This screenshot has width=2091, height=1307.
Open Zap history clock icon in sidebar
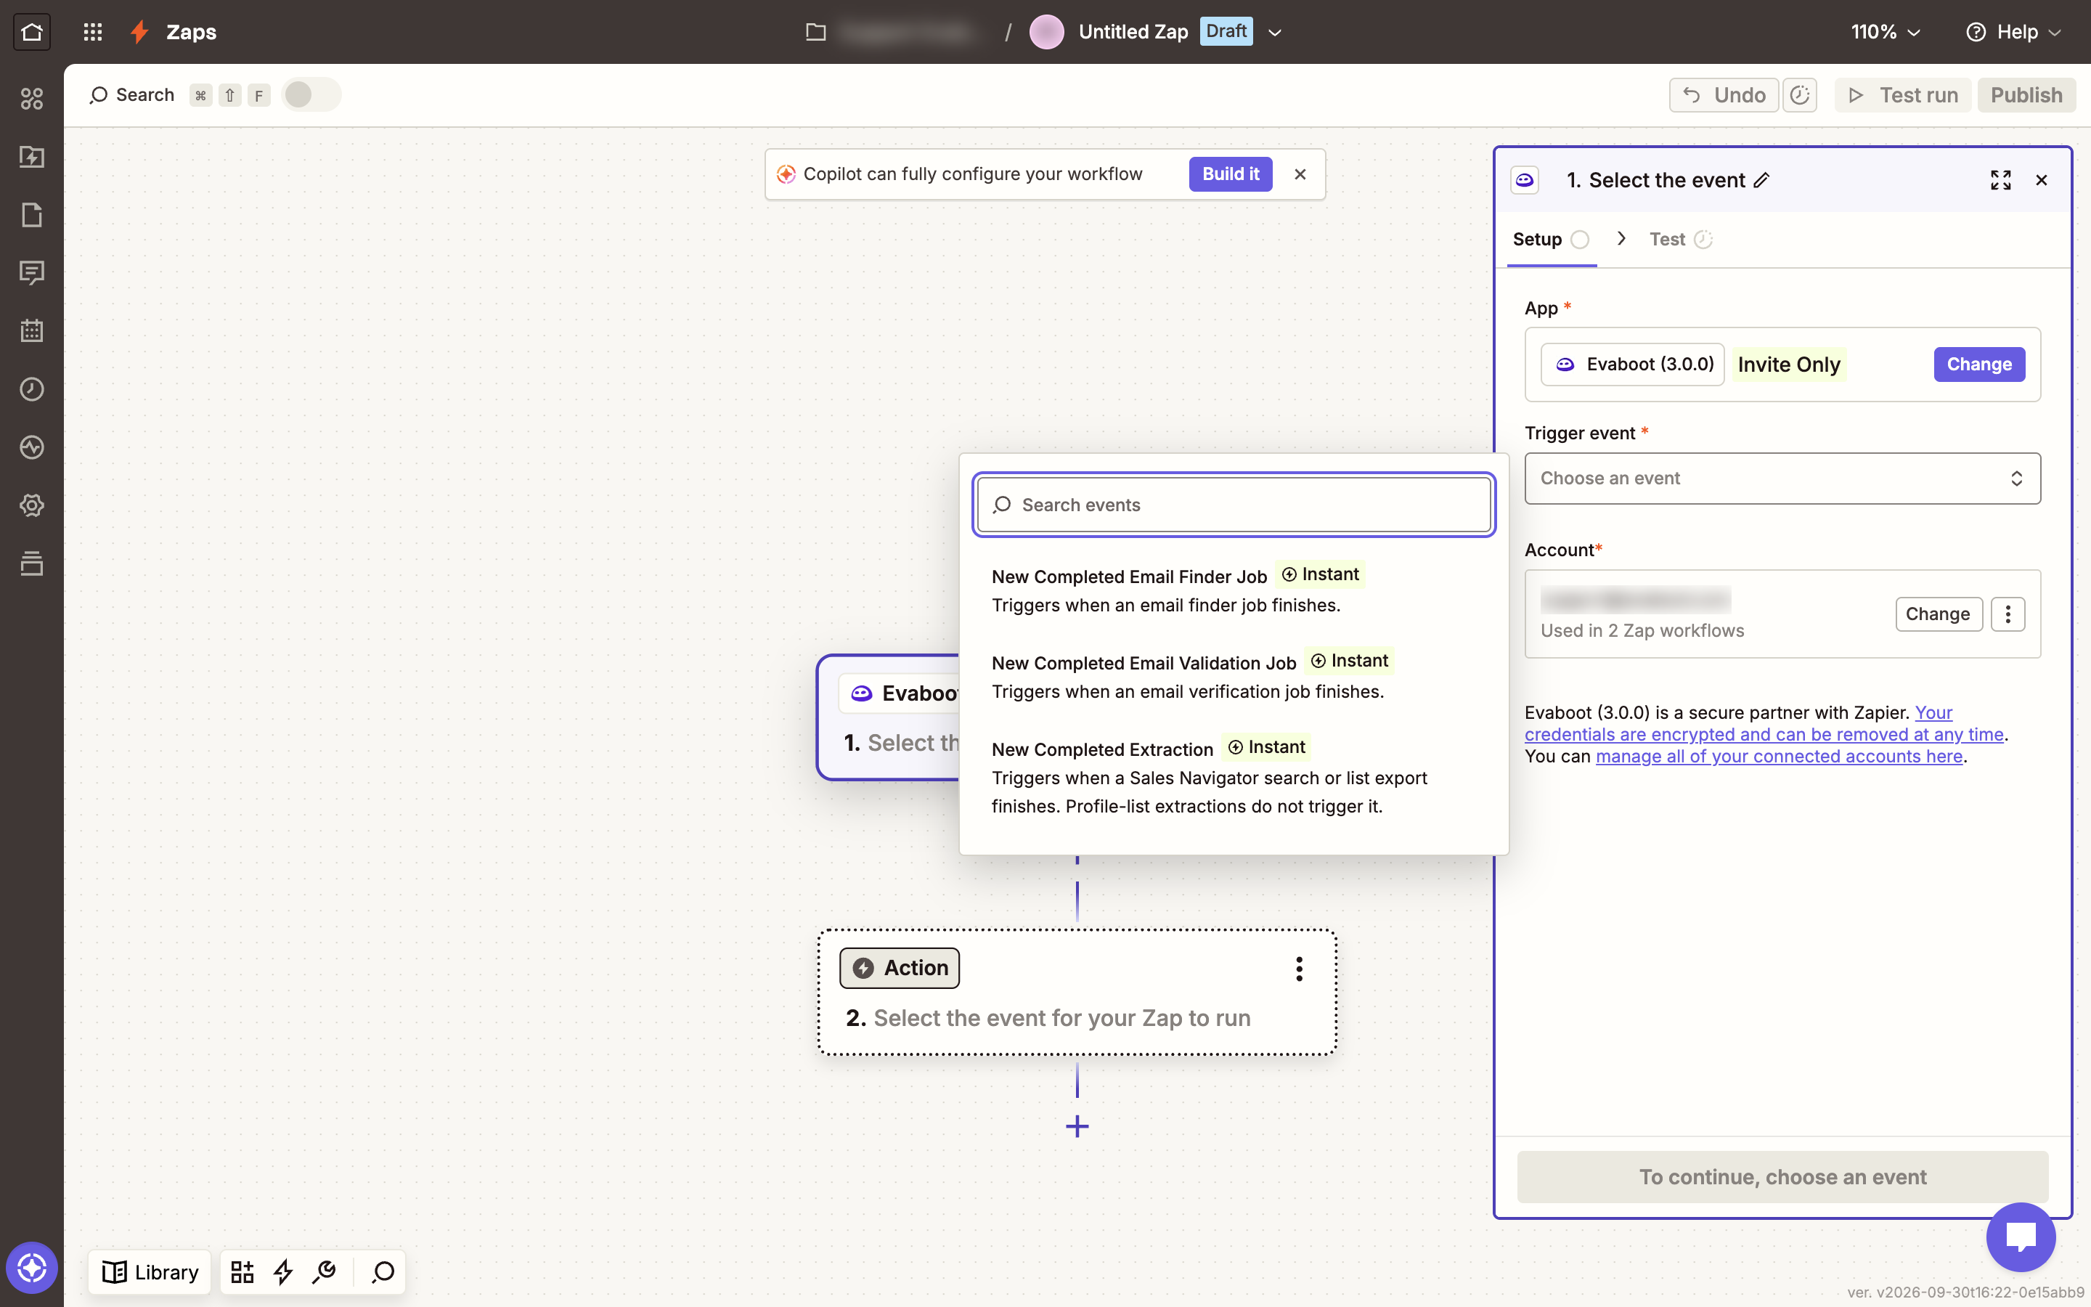pos(32,389)
